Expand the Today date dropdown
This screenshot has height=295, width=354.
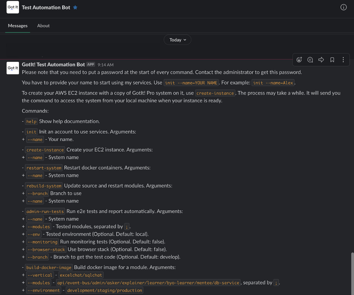pyautogui.click(x=178, y=40)
